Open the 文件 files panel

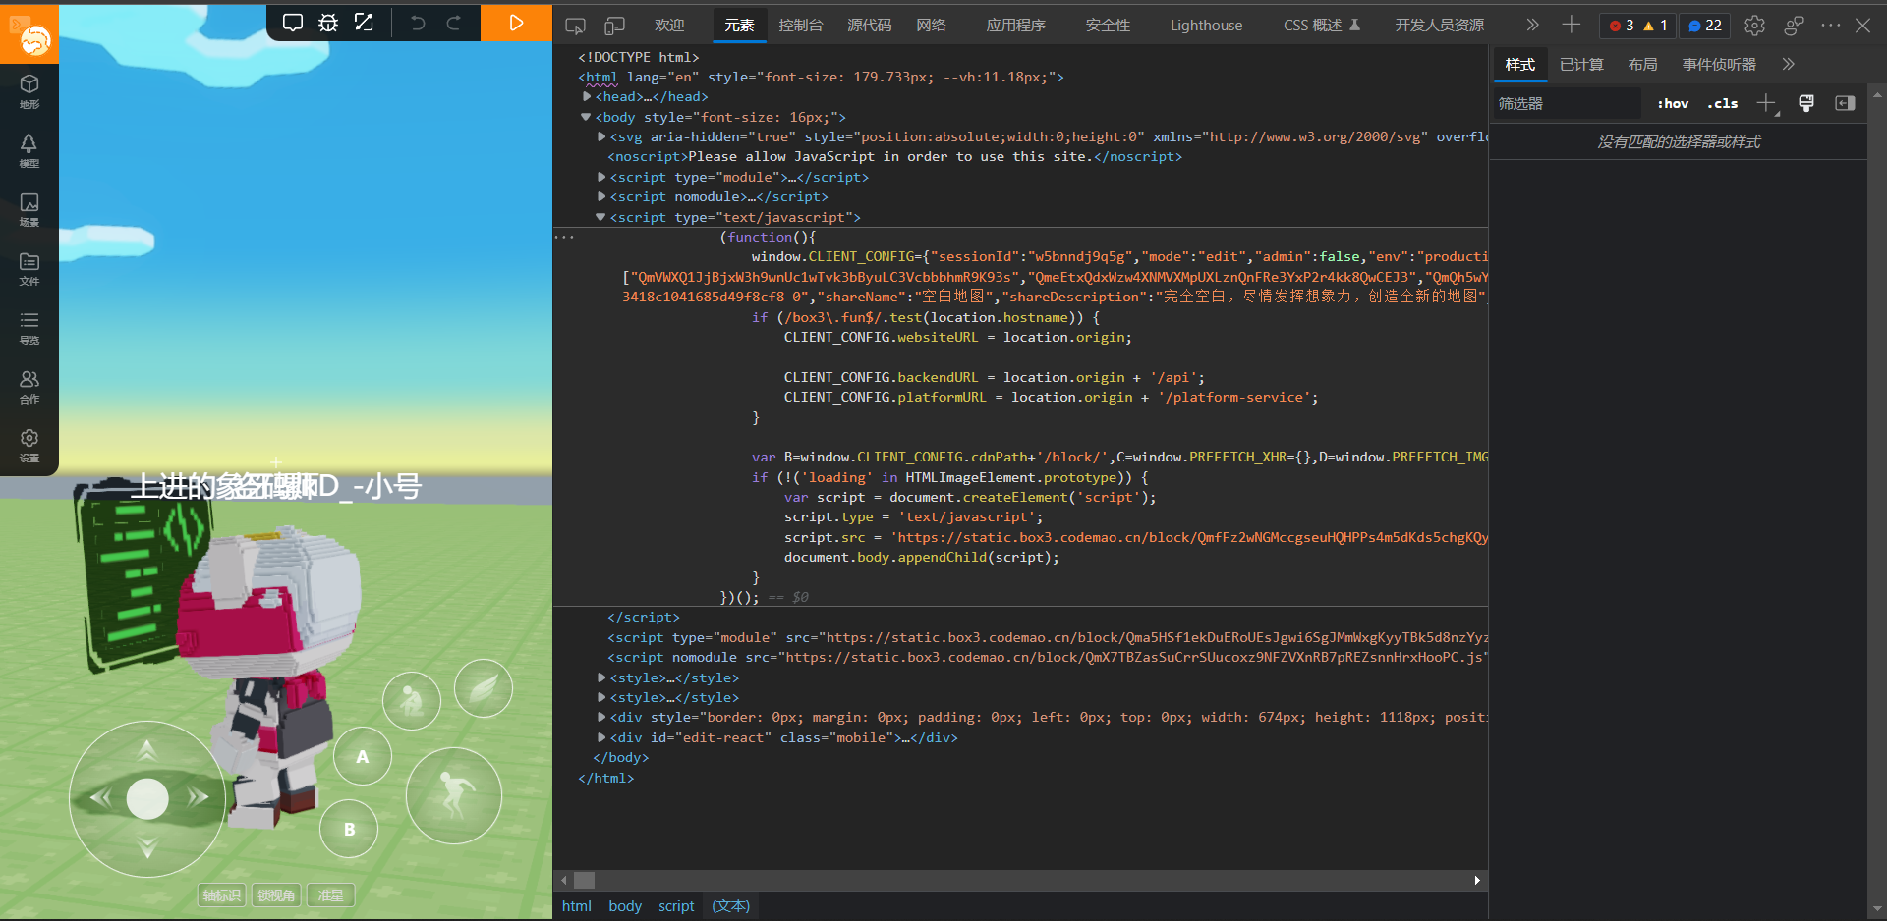pyautogui.click(x=29, y=268)
